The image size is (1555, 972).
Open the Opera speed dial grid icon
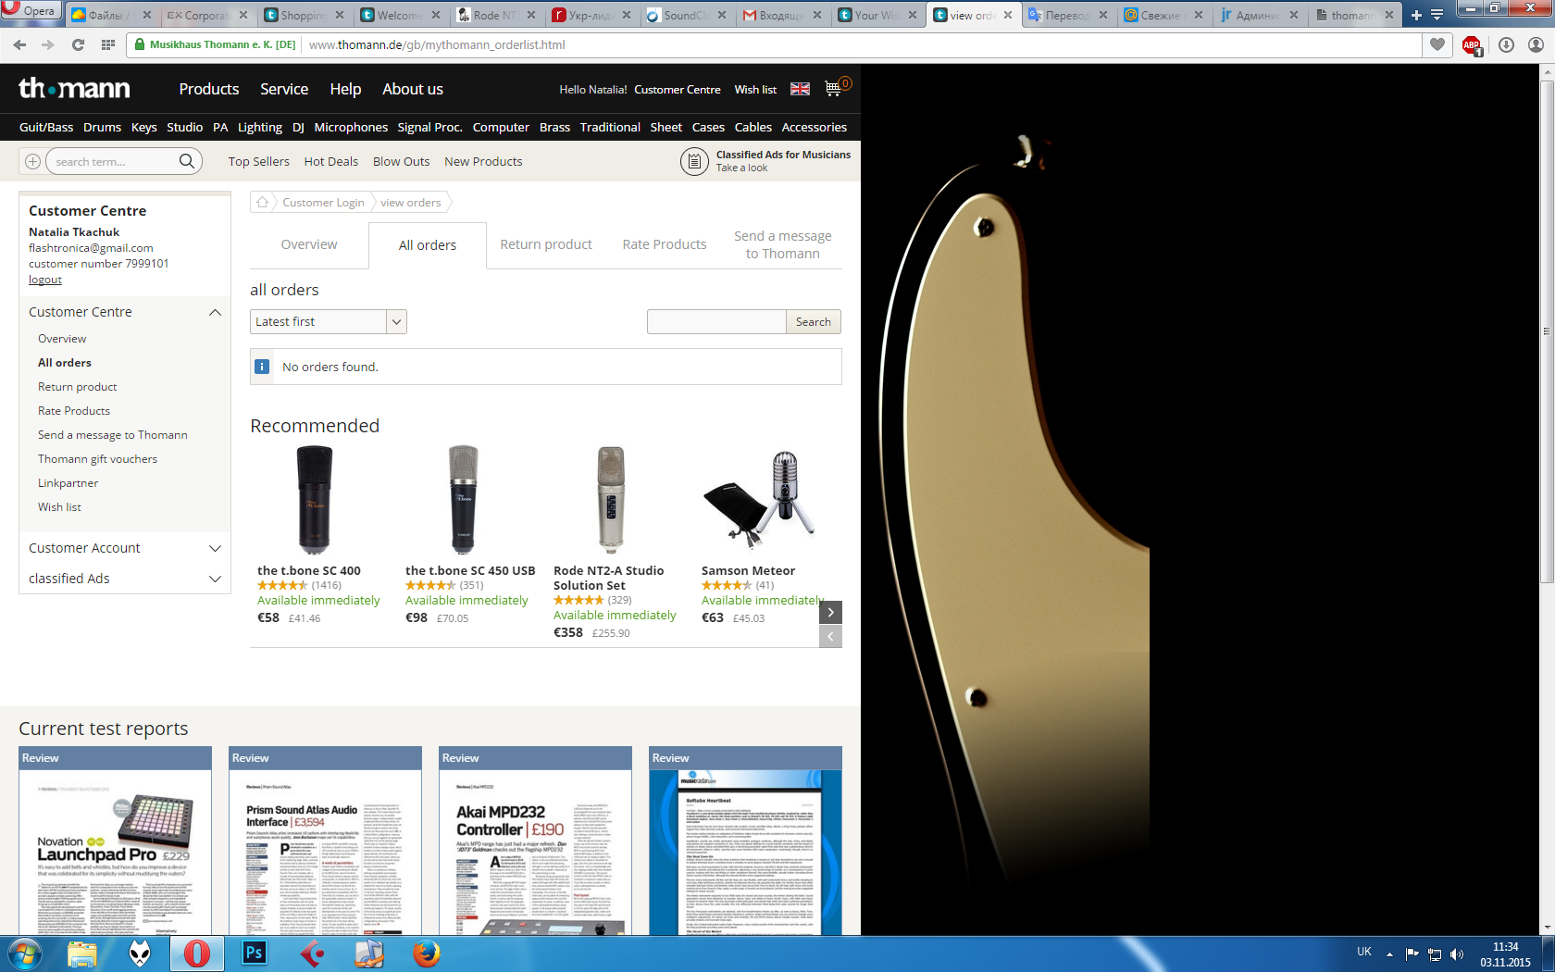pos(108,44)
